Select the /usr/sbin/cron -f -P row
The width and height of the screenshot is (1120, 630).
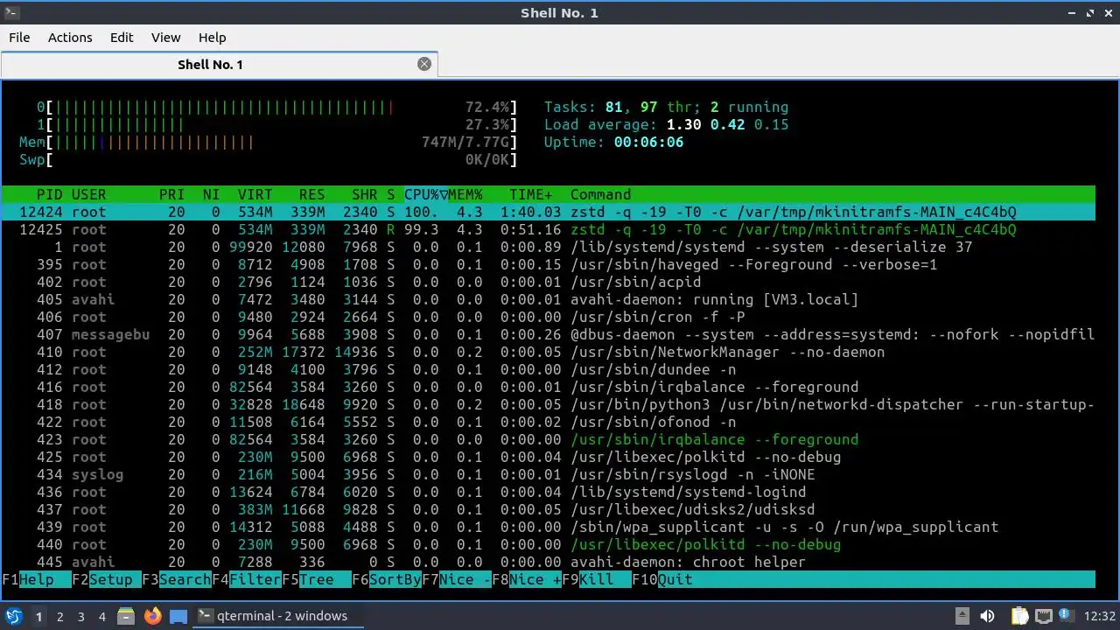[549, 317]
